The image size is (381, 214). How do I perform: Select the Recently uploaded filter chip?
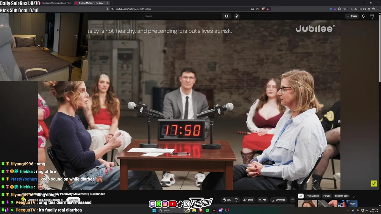(342, 196)
